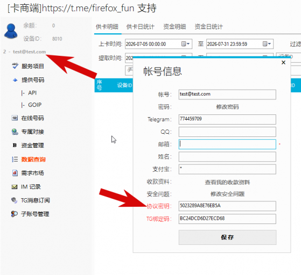Click the 设备ID column header

click(x=124, y=85)
